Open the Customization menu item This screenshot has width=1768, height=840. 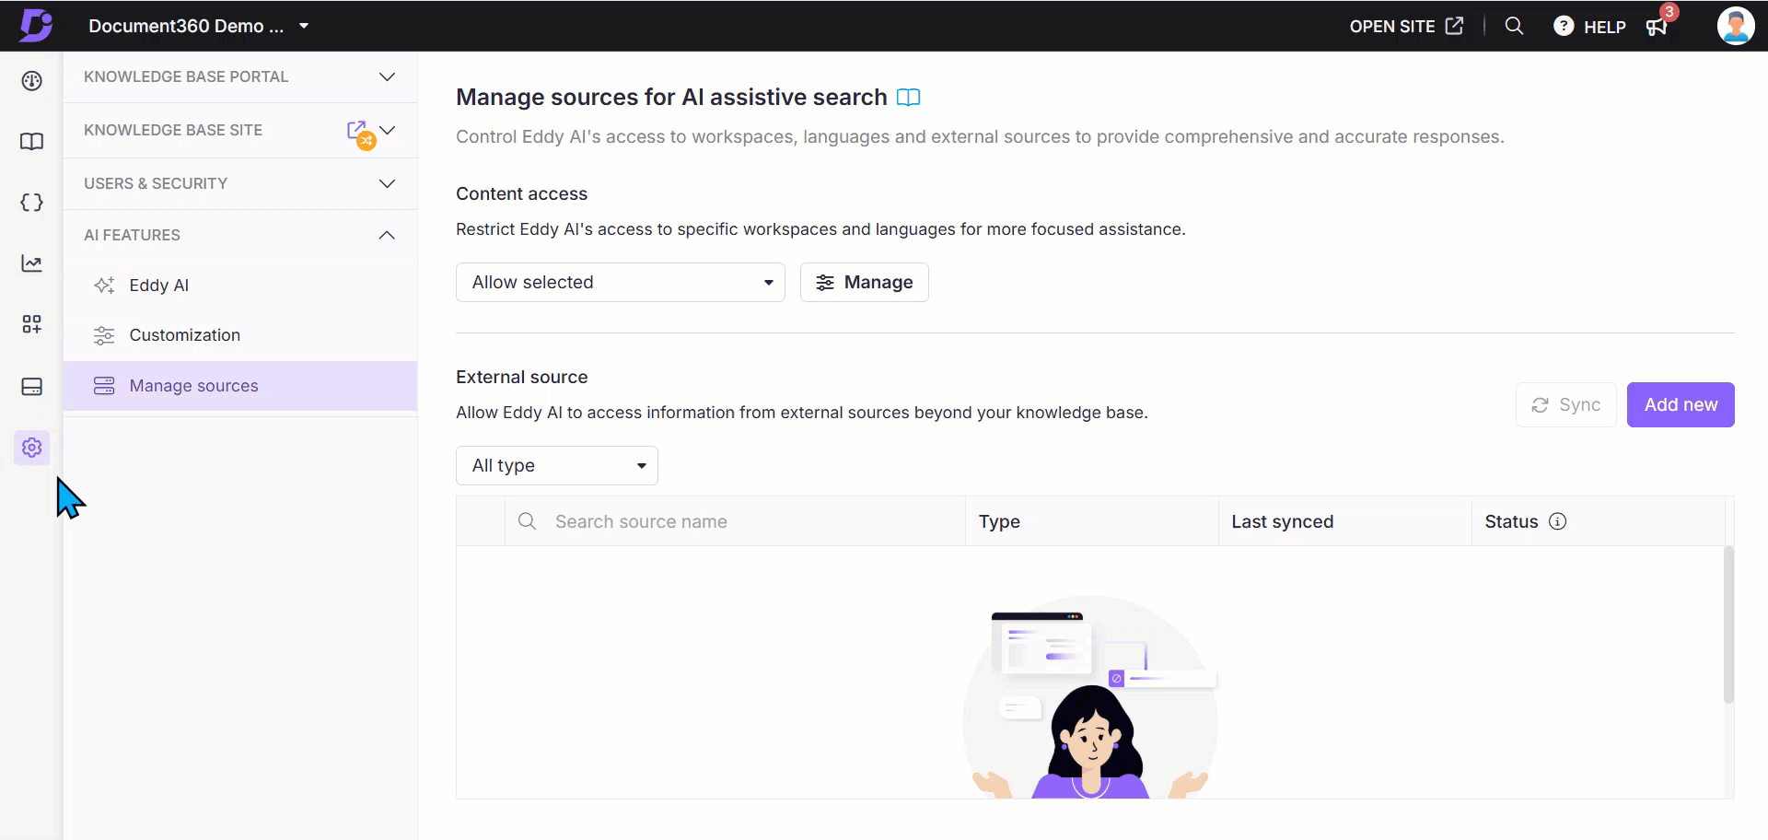tap(240, 335)
